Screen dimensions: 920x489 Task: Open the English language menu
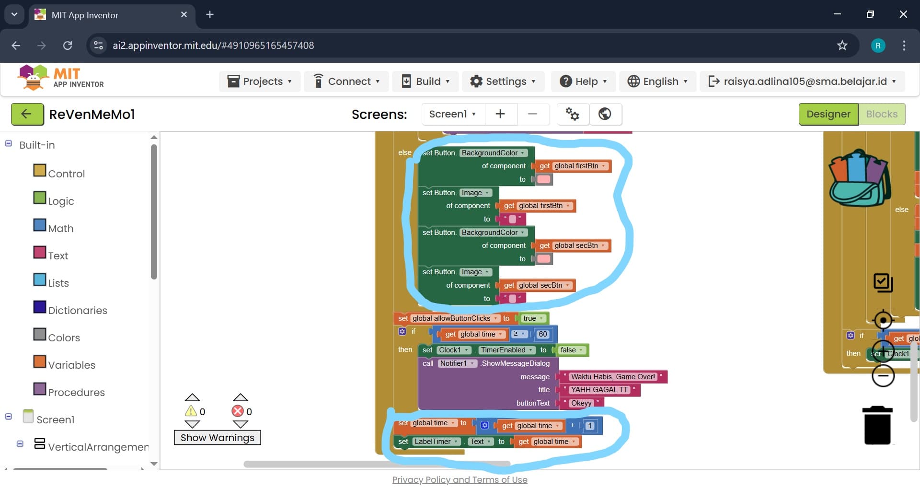(657, 81)
